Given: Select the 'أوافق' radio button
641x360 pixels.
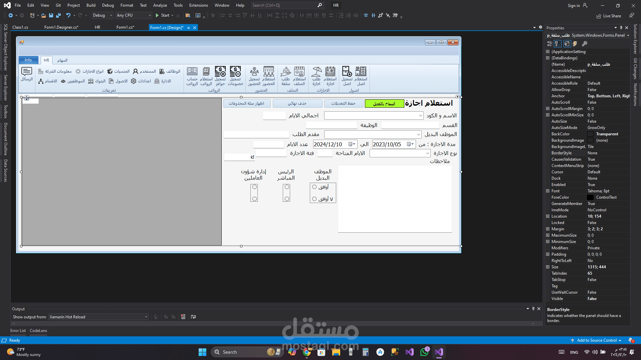Looking at the screenshot, I should 314,187.
